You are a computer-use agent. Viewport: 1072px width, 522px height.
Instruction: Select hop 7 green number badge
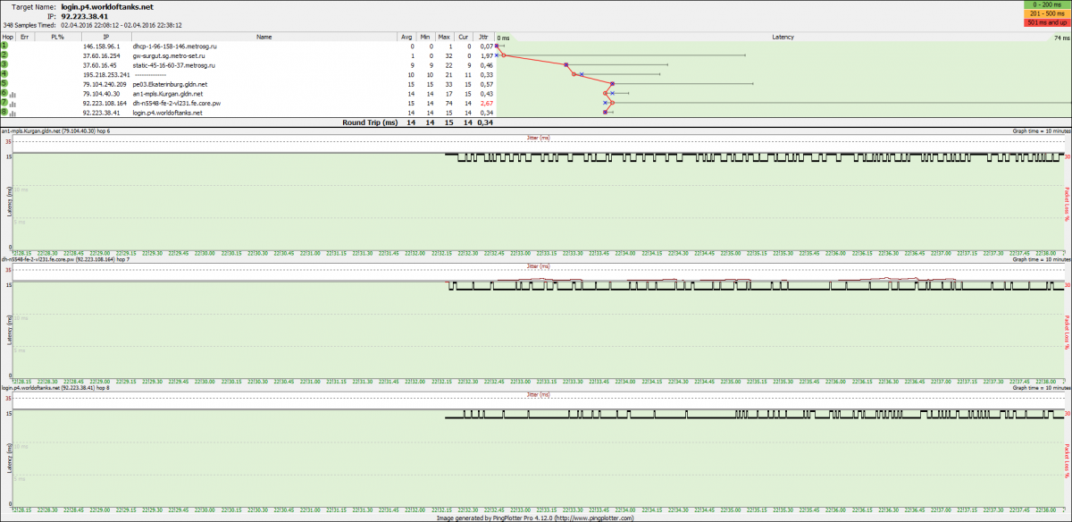coord(4,103)
